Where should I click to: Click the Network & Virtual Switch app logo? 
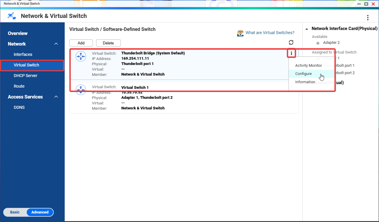coord(12,16)
